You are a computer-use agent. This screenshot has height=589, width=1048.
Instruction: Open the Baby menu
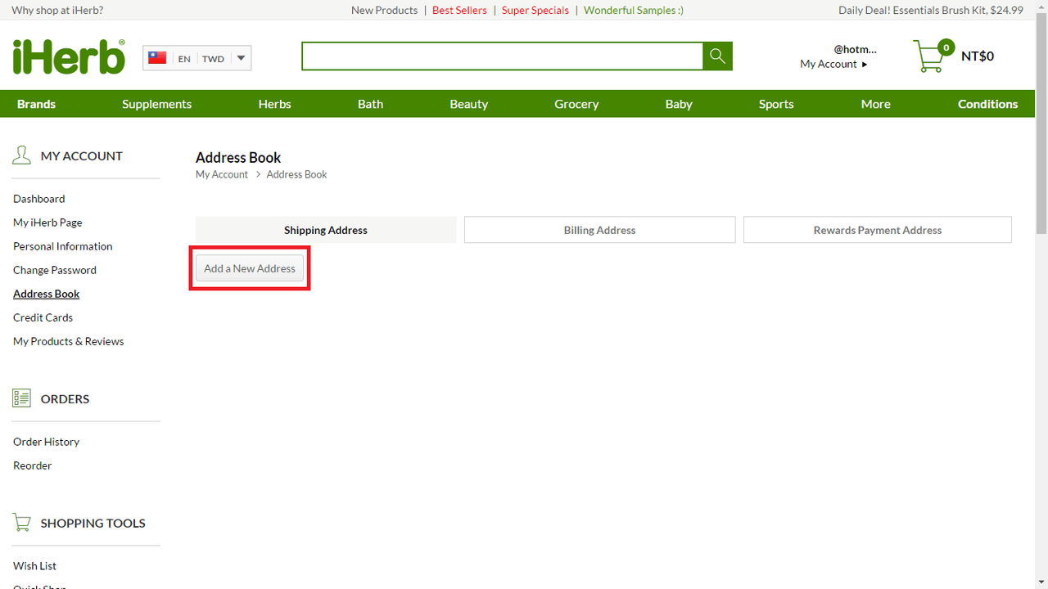679,104
